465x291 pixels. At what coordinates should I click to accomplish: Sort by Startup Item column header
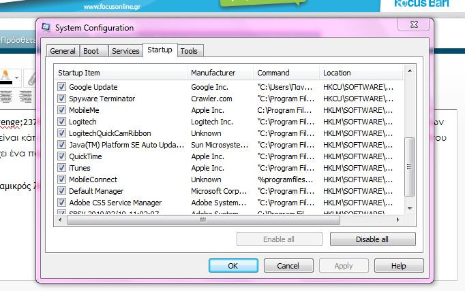[121, 73]
